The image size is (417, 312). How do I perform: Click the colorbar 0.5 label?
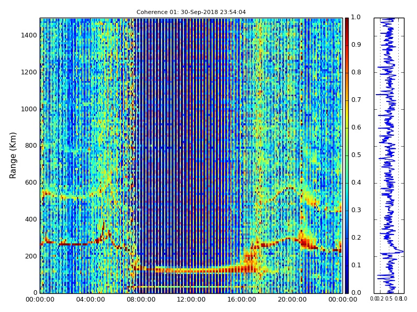click(356, 155)
